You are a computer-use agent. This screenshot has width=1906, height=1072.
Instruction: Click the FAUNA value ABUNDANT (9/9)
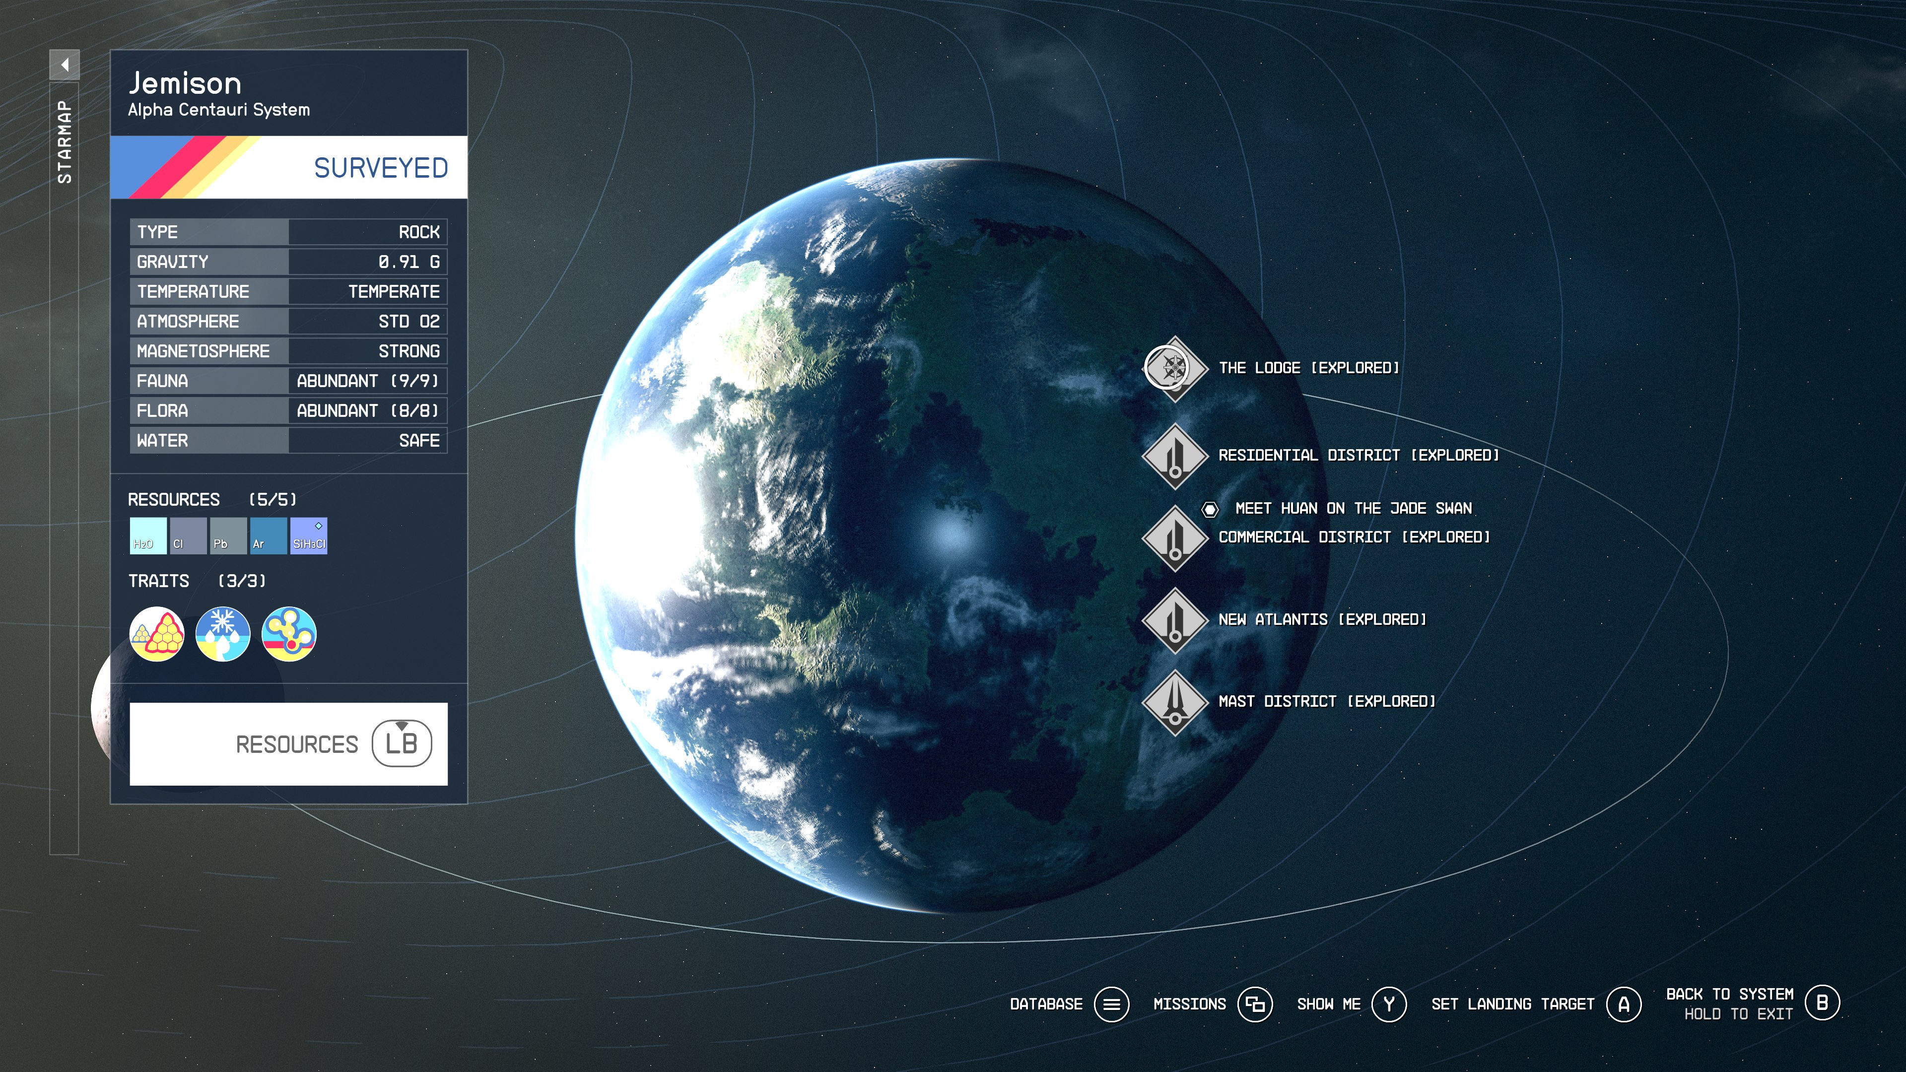point(368,381)
